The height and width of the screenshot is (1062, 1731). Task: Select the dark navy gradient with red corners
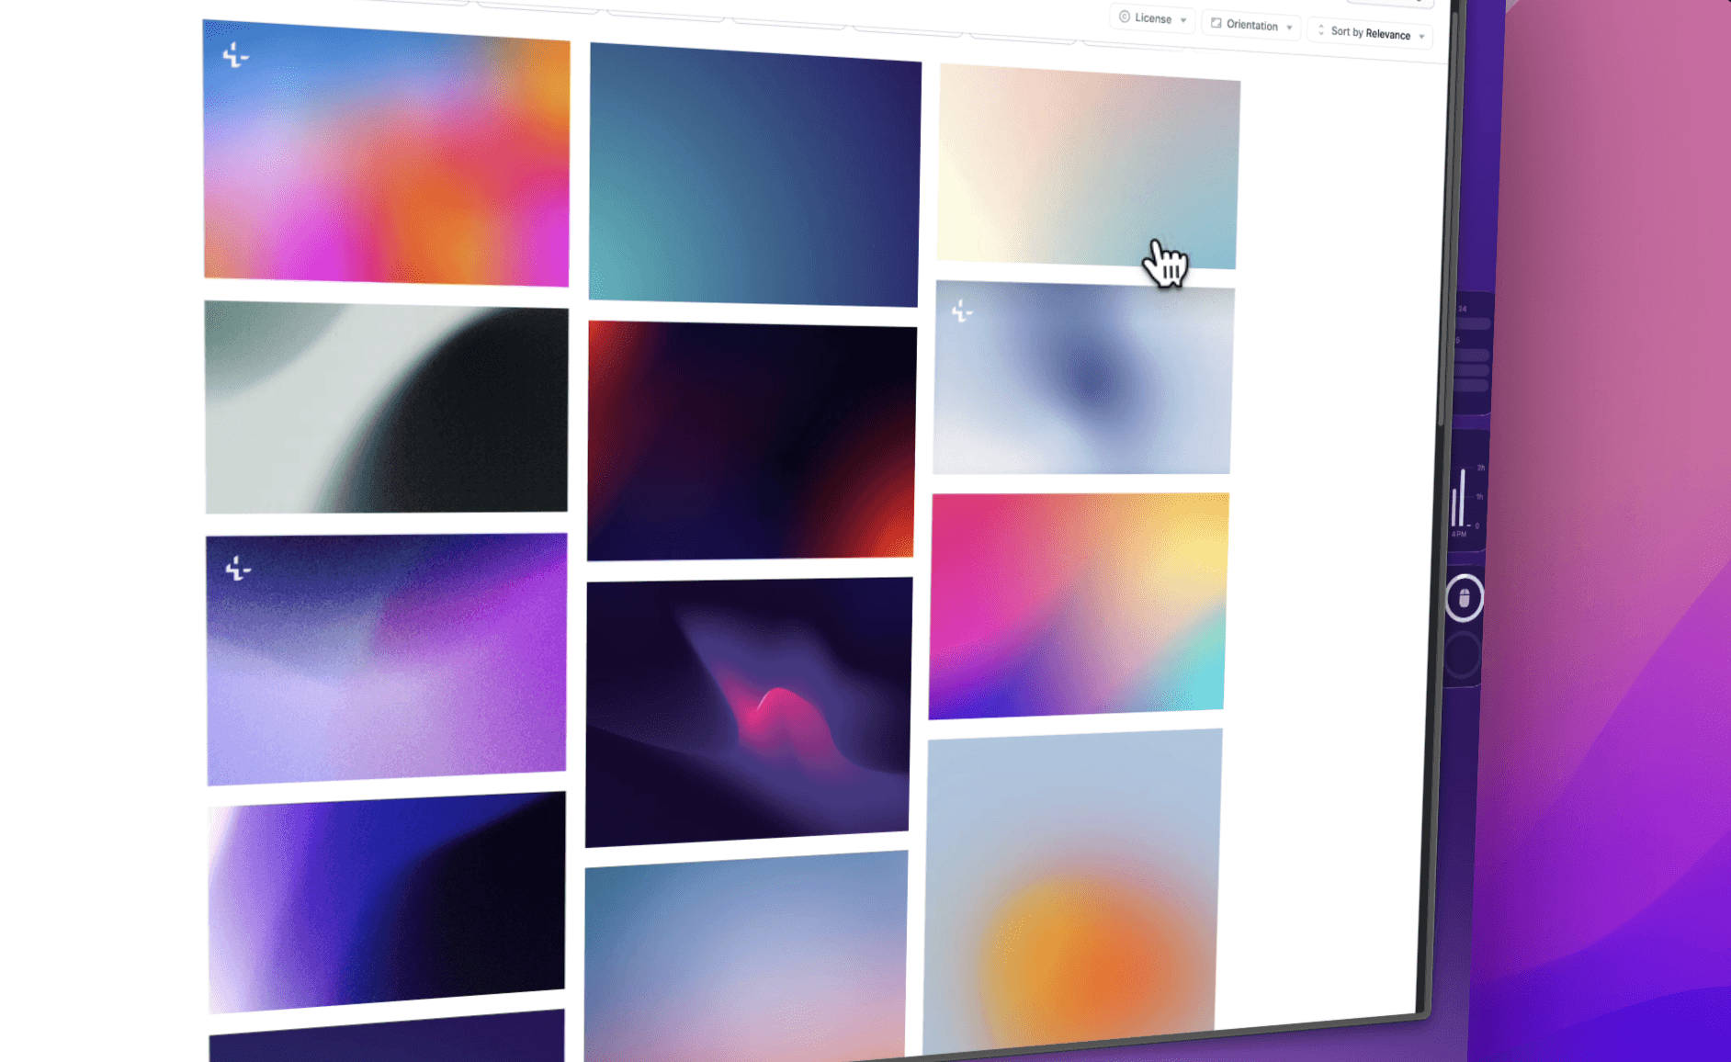[751, 440]
